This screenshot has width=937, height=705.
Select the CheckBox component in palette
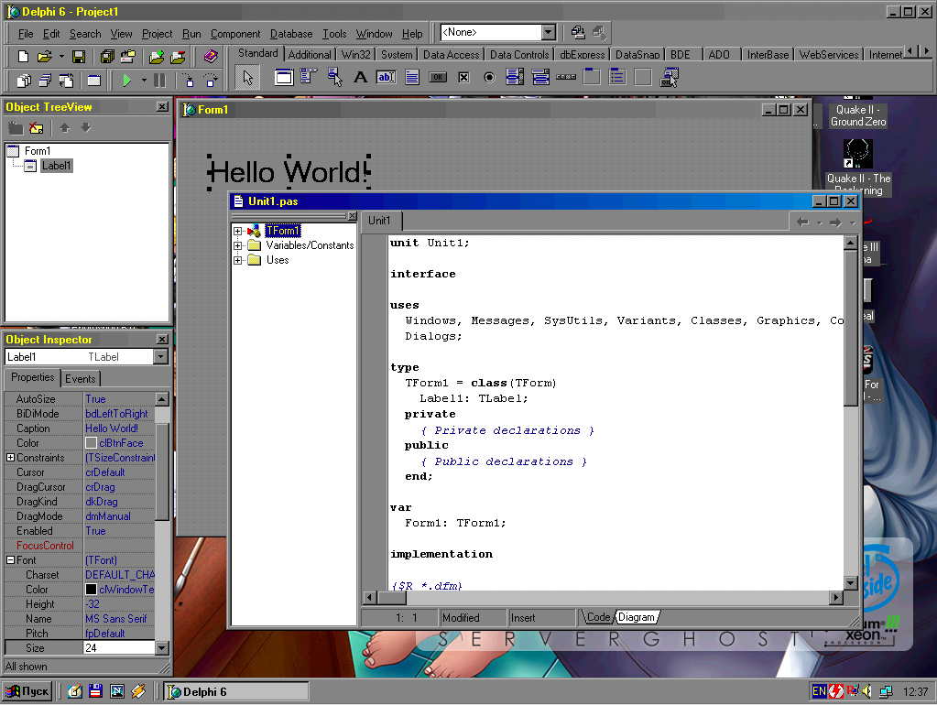click(463, 78)
